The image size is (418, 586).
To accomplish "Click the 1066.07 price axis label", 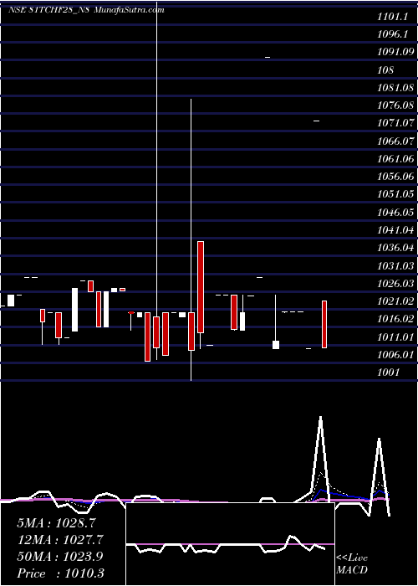I will [x=395, y=141].
